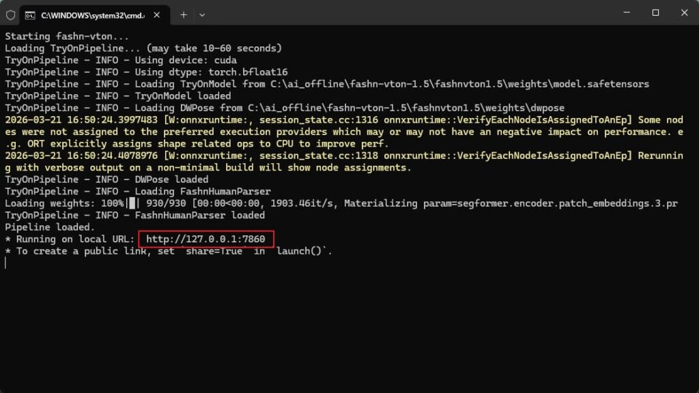Maximize the terminal window

(x=655, y=12)
